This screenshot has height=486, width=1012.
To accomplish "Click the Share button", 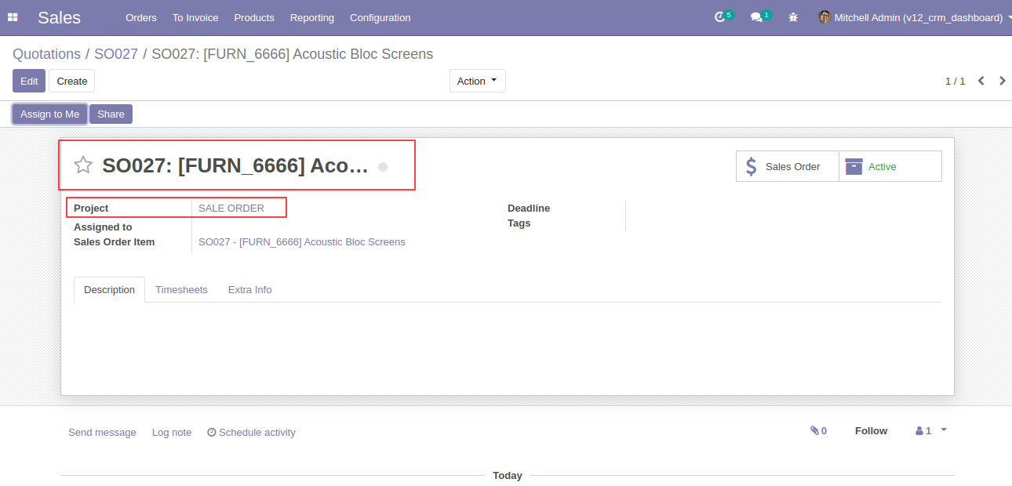I will click(x=111, y=114).
